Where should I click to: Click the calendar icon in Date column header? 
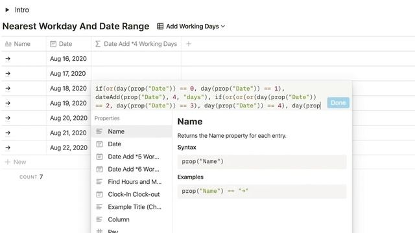point(53,44)
